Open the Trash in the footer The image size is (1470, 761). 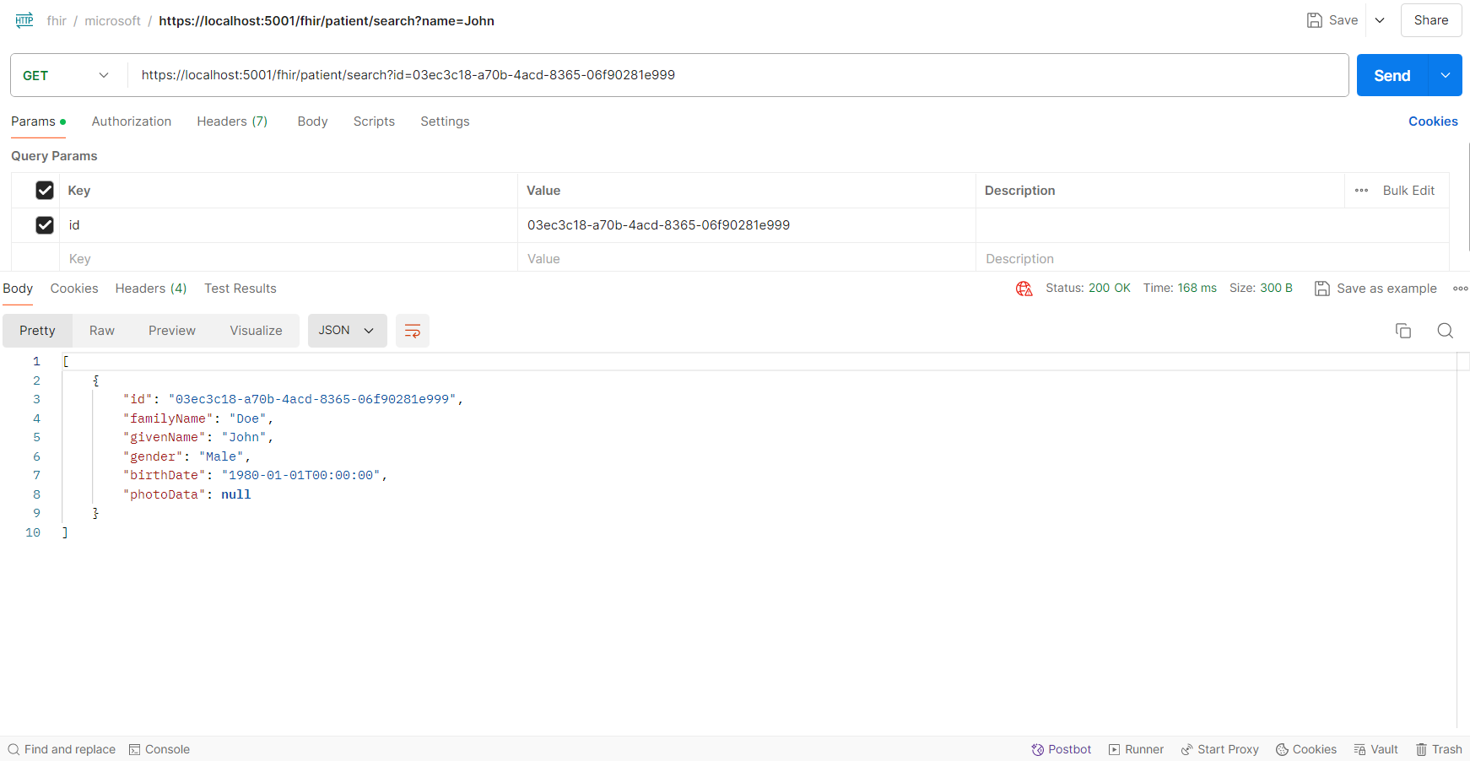click(x=1439, y=749)
